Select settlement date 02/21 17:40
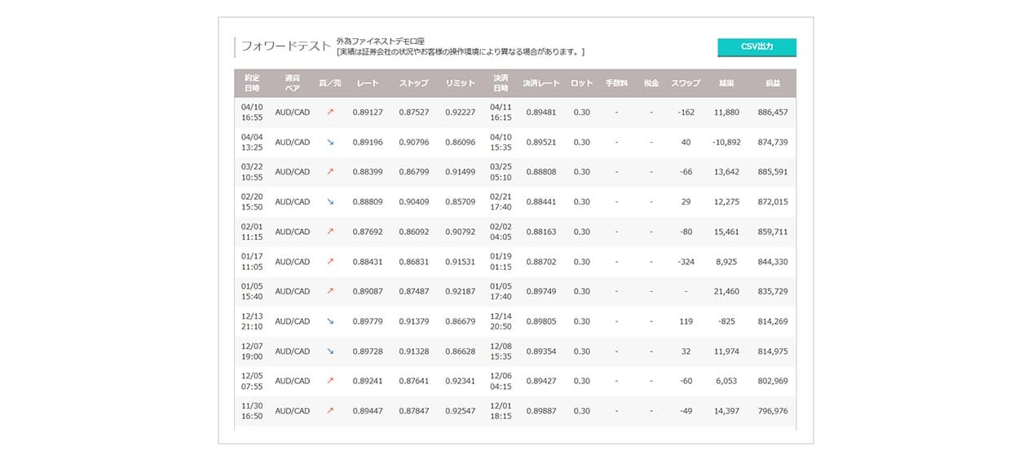 (501, 201)
